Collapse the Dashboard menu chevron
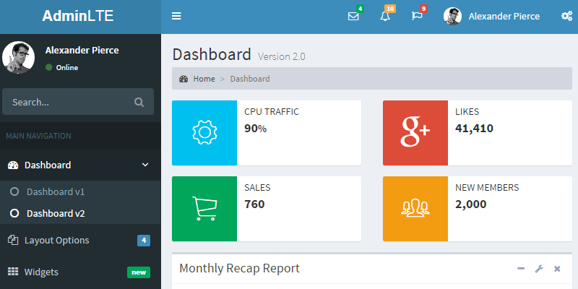 point(145,165)
